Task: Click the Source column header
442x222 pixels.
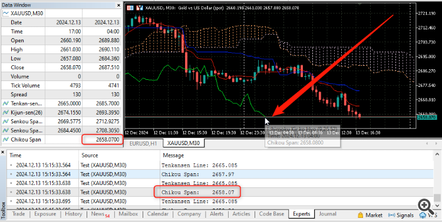Action: click(119, 155)
